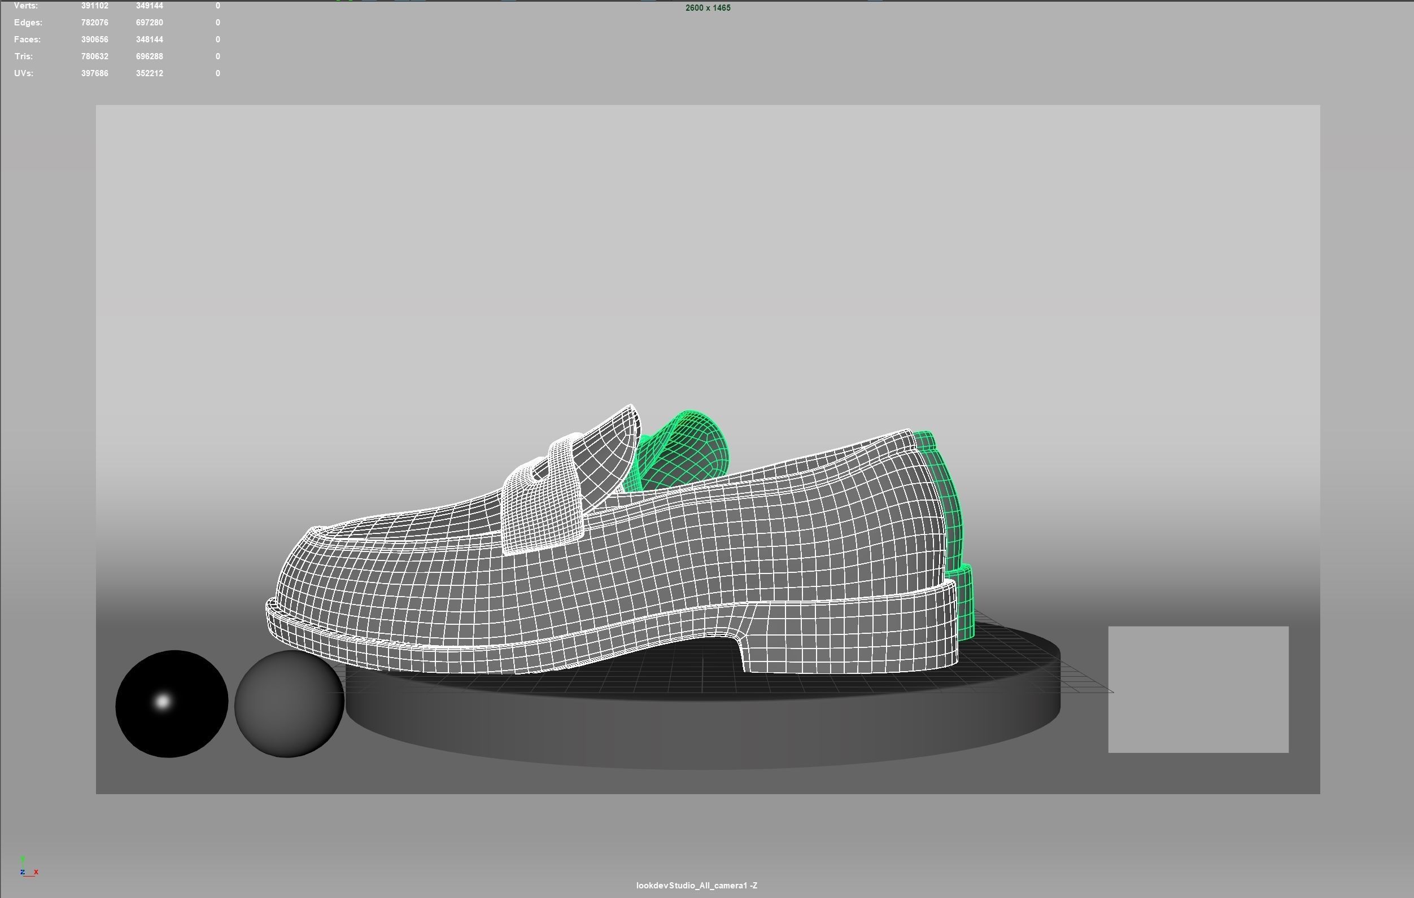The height and width of the screenshot is (898, 1414).
Task: Click the XYZ axis orientation gizmo
Action: point(28,866)
